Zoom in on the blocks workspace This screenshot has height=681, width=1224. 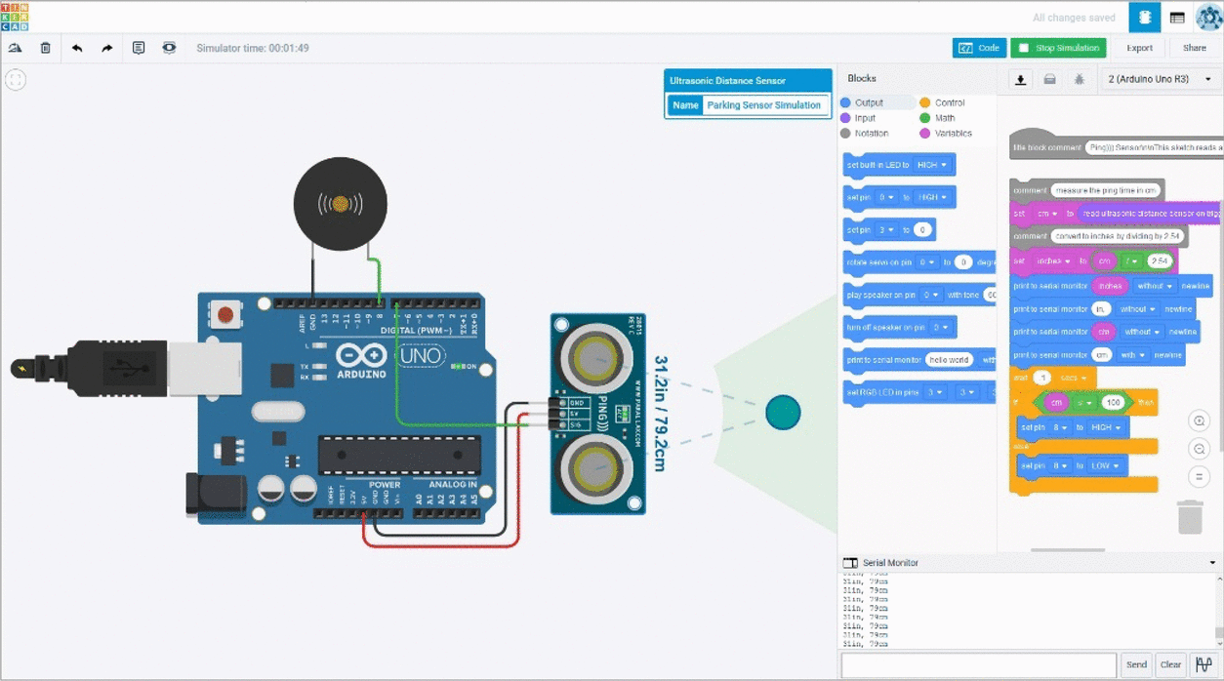[1200, 421]
